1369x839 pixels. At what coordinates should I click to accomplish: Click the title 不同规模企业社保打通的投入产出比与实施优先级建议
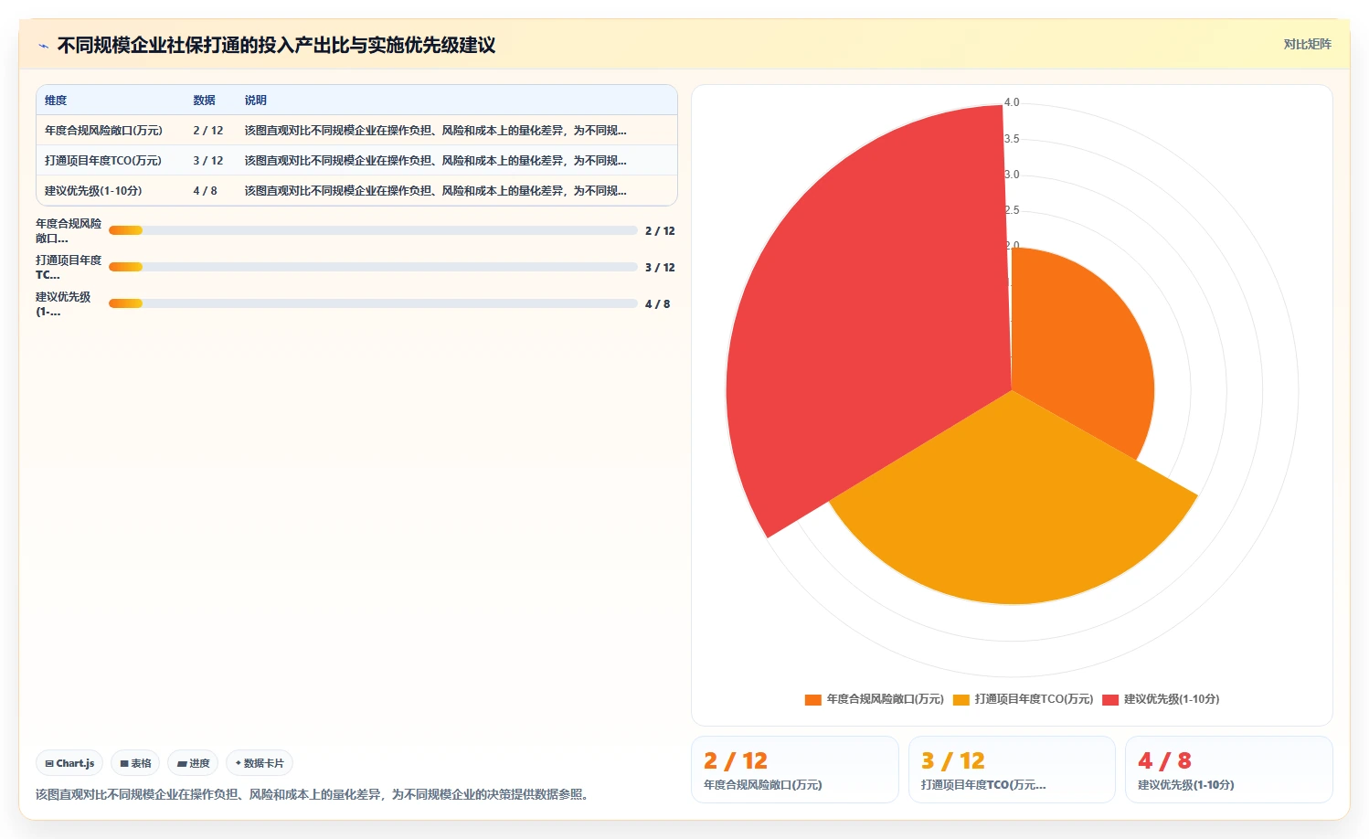(276, 46)
